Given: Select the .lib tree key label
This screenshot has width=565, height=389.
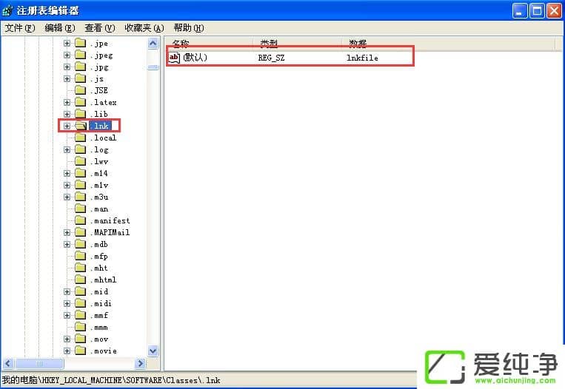Looking at the screenshot, I should (99, 114).
